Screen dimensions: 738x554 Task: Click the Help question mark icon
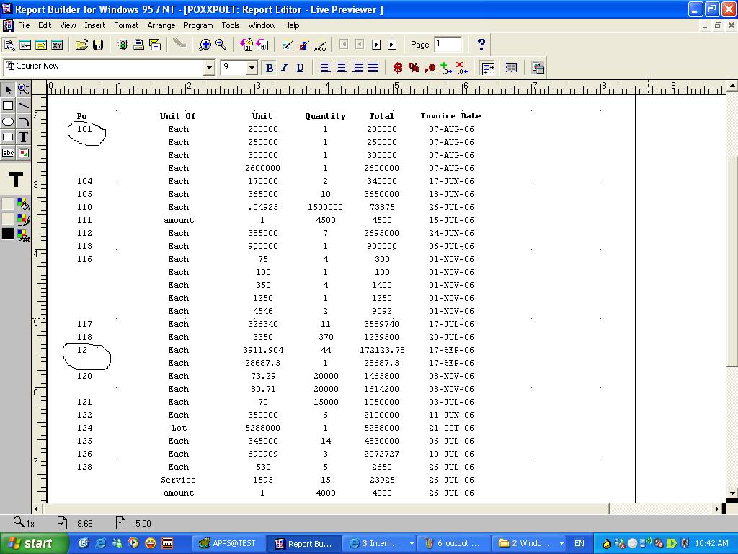click(x=481, y=45)
